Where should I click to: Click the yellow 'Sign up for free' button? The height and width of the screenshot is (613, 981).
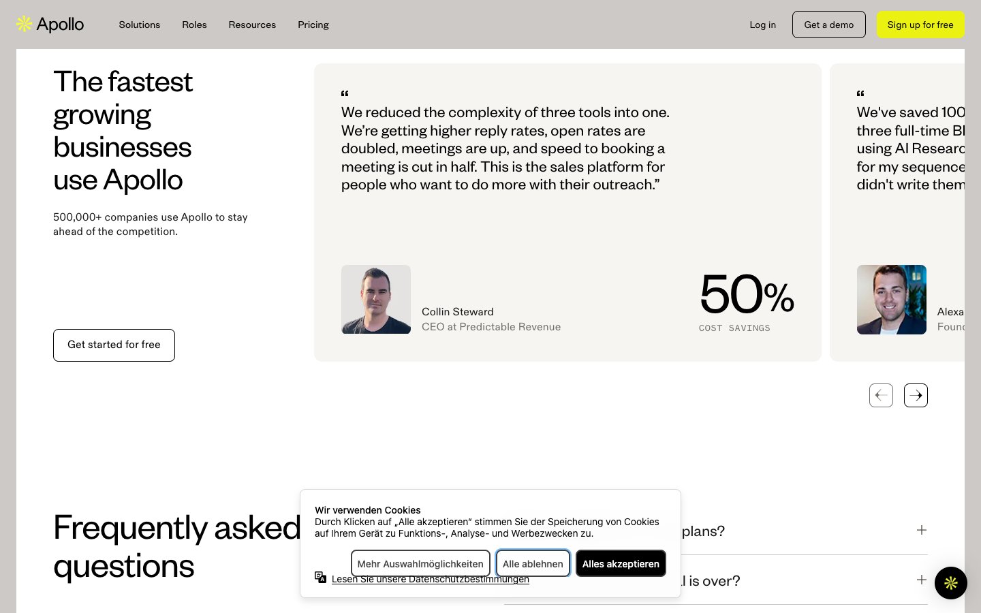(920, 25)
